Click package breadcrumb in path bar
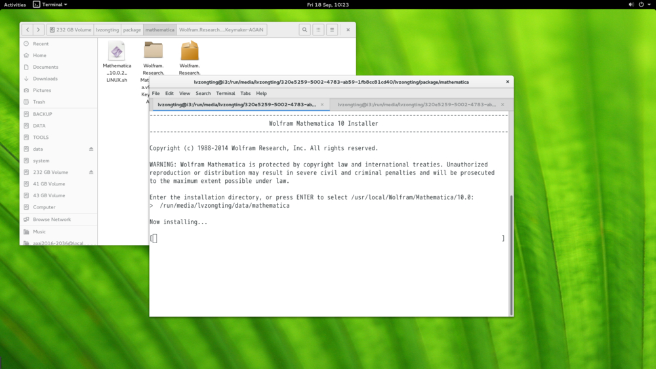This screenshot has height=369, width=656. (x=132, y=29)
